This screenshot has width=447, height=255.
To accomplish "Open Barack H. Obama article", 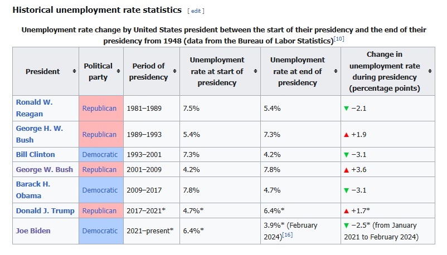I will point(32,190).
